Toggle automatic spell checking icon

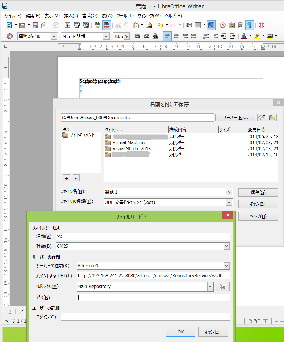106,25
